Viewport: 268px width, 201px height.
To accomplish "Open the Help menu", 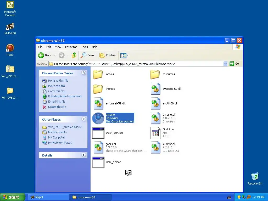I will [94, 47].
